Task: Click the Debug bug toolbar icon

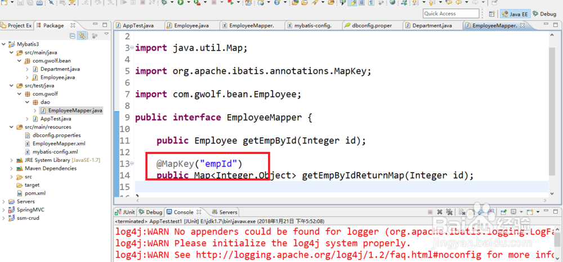Action: tap(164, 2)
